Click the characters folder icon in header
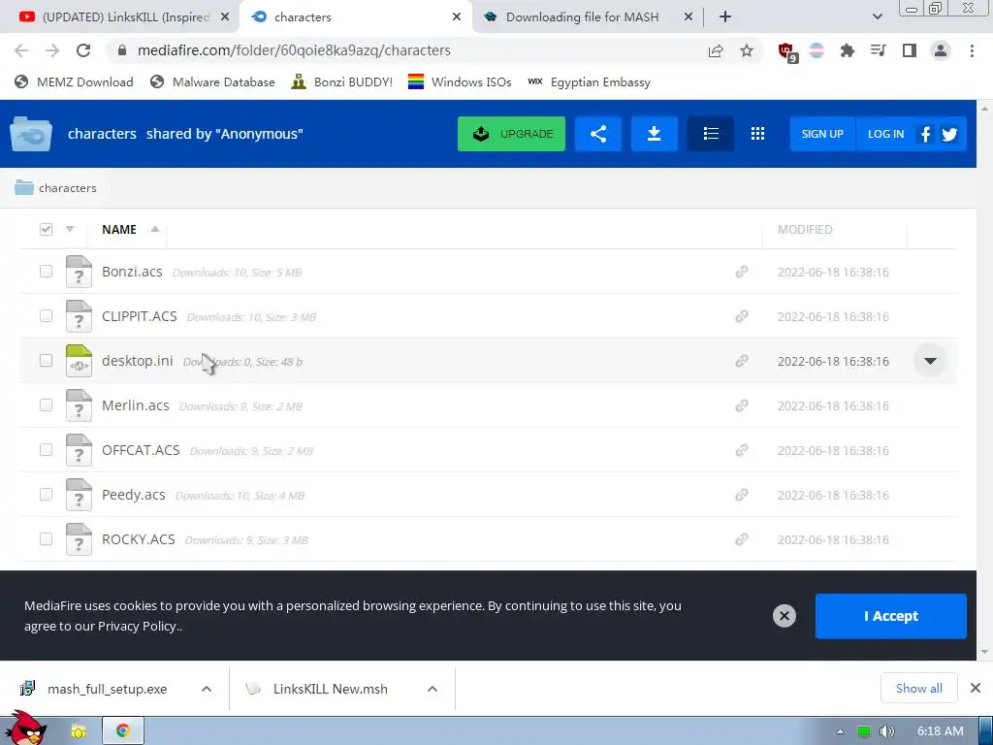Screen dimensions: 993x745 click(30, 134)
